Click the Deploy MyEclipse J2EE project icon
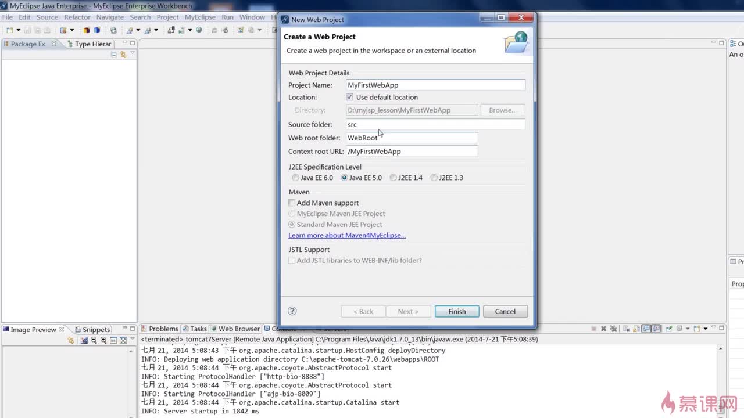The image size is (744, 418). pos(171,30)
